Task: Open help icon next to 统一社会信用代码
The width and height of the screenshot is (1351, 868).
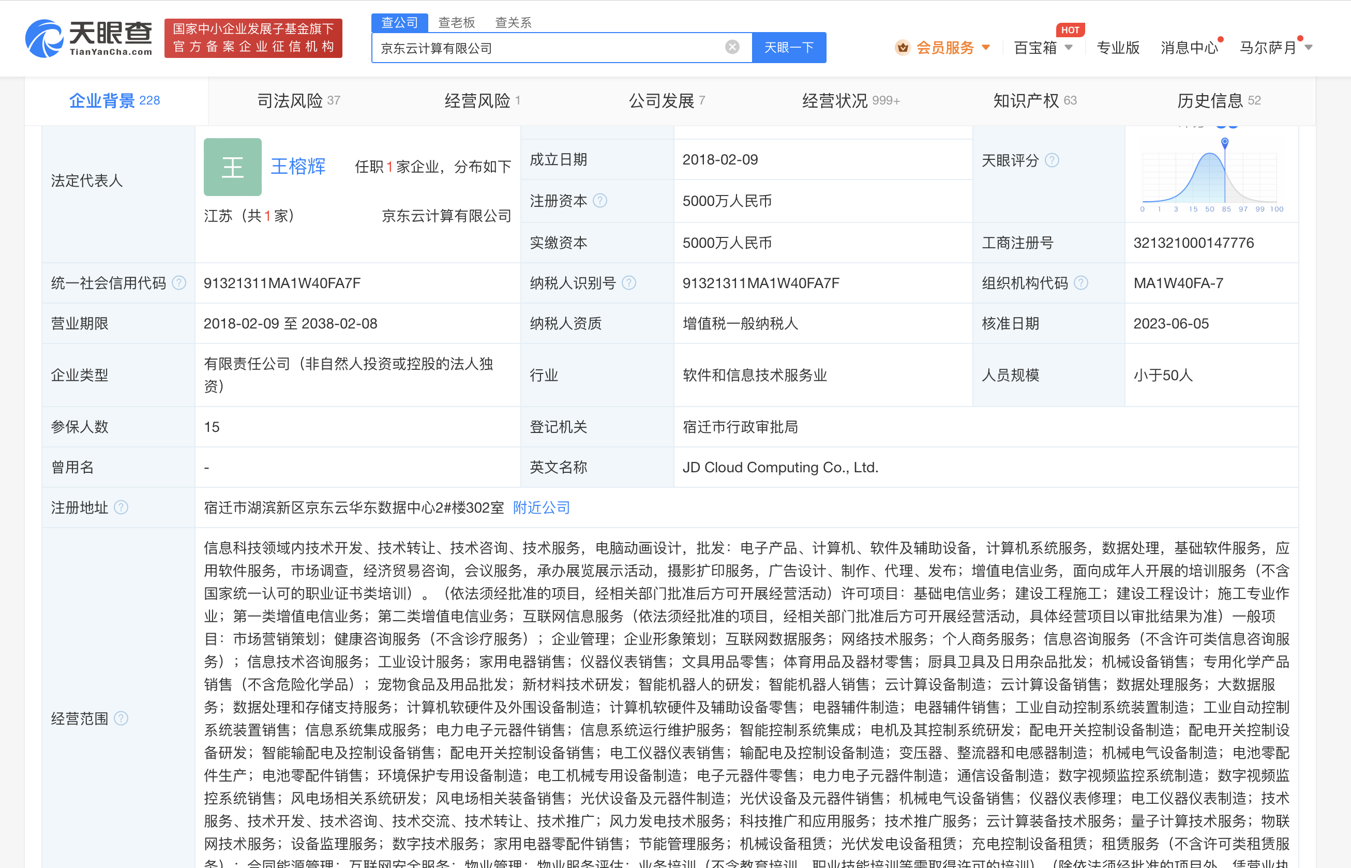Action: coord(178,283)
